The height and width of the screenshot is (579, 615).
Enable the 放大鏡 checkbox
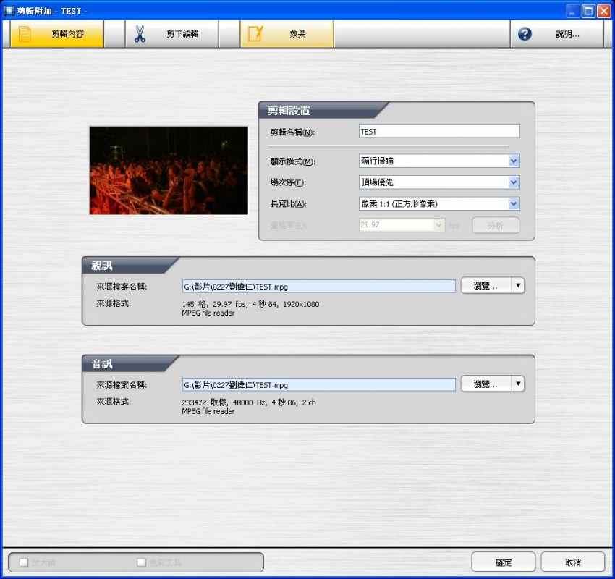(24, 562)
